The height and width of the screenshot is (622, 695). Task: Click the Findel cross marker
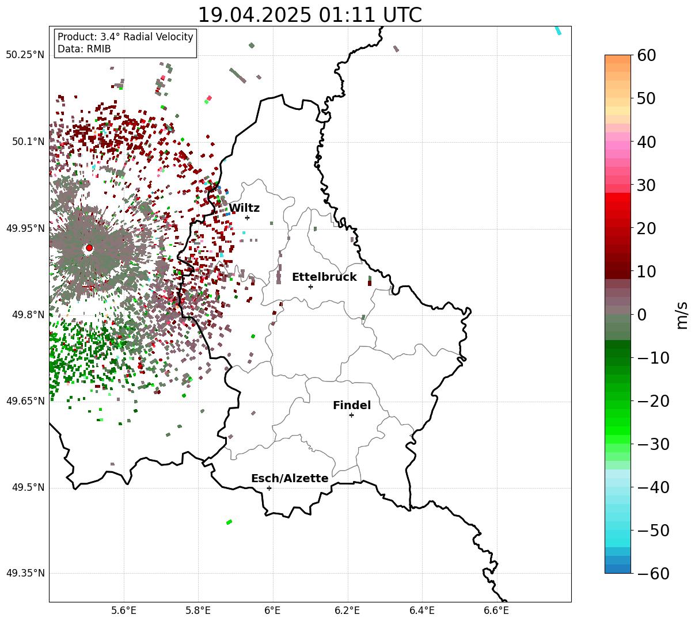[351, 415]
